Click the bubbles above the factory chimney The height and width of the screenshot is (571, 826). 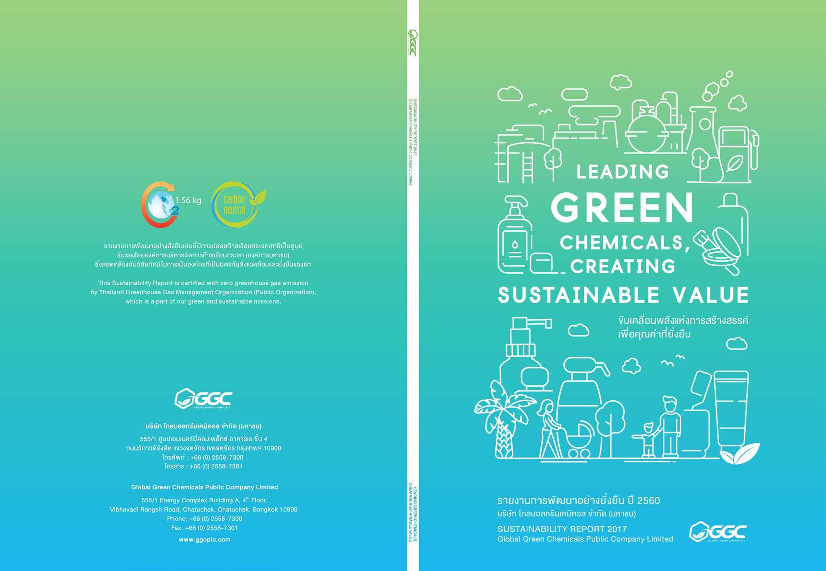(x=717, y=86)
